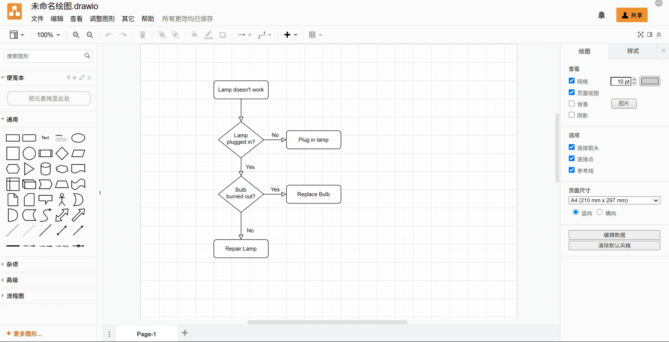Click the 图片 background image button
Image resolution: width=669 pixels, height=342 pixels.
(624, 104)
